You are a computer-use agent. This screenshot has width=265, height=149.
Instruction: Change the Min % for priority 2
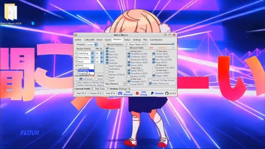(99, 58)
